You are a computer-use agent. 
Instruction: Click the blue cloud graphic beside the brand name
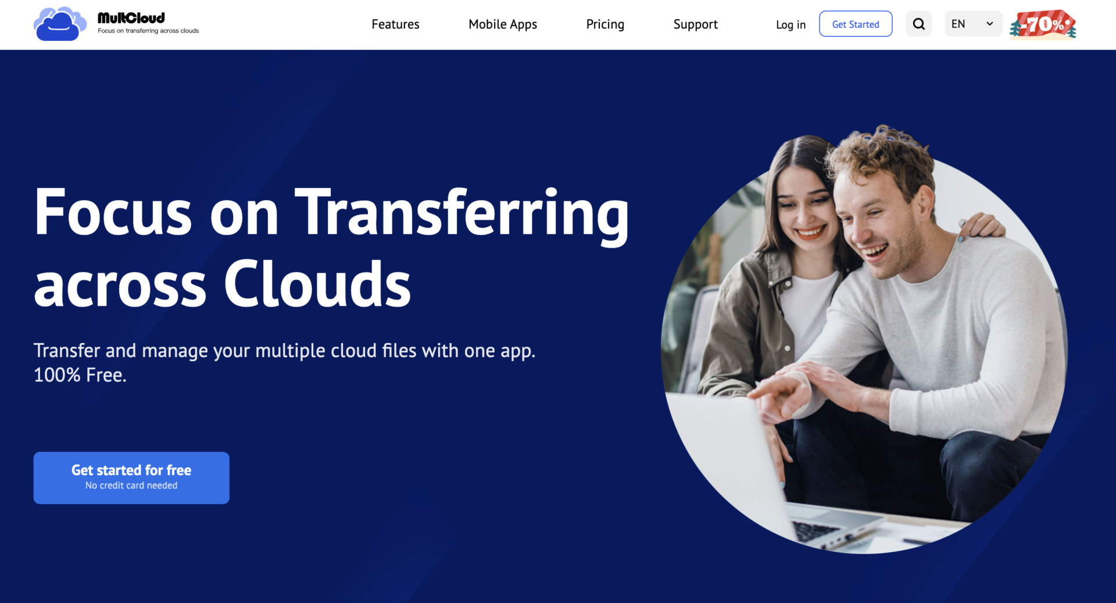coord(59,24)
